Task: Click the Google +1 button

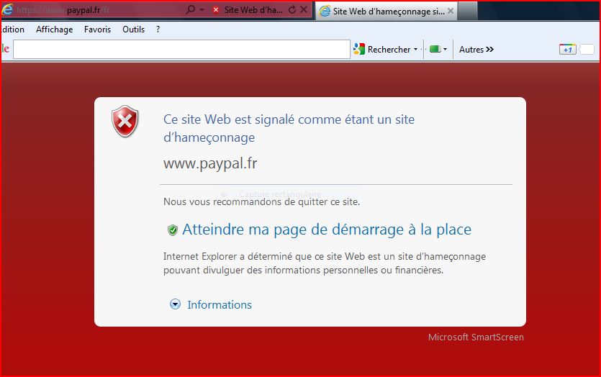Action: (567, 50)
